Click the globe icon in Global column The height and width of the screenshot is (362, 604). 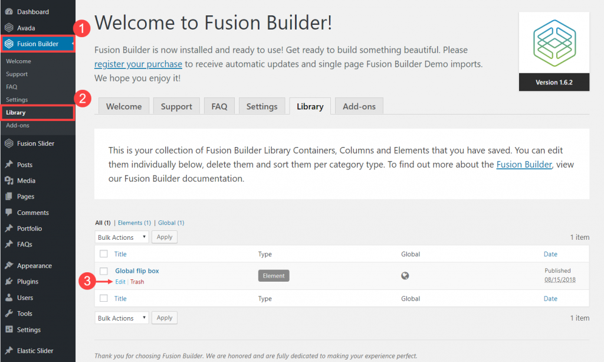[x=405, y=276]
